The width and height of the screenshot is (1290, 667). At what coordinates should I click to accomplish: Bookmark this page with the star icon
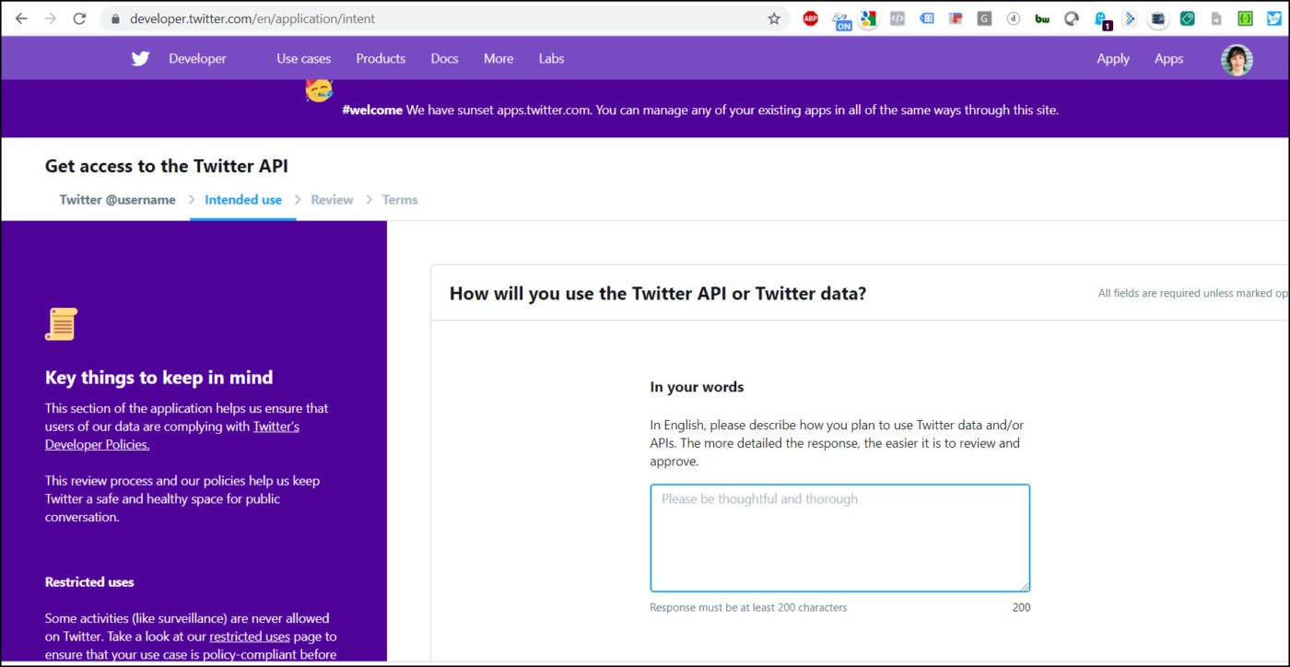774,18
